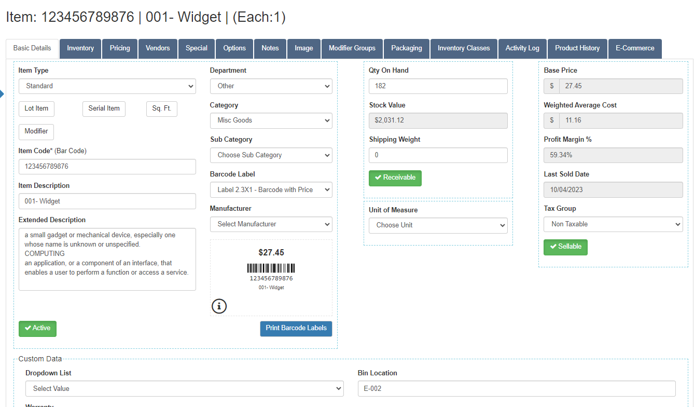Click the barcode label preview showing $27.45

click(x=271, y=270)
